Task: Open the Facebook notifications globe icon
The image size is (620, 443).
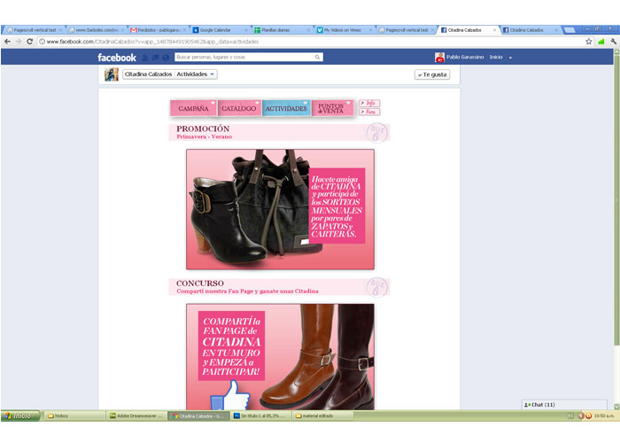Action: point(166,58)
